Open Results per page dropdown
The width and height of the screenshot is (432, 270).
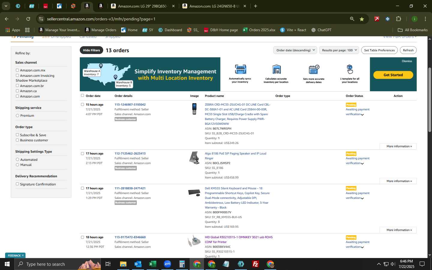tap(339, 50)
